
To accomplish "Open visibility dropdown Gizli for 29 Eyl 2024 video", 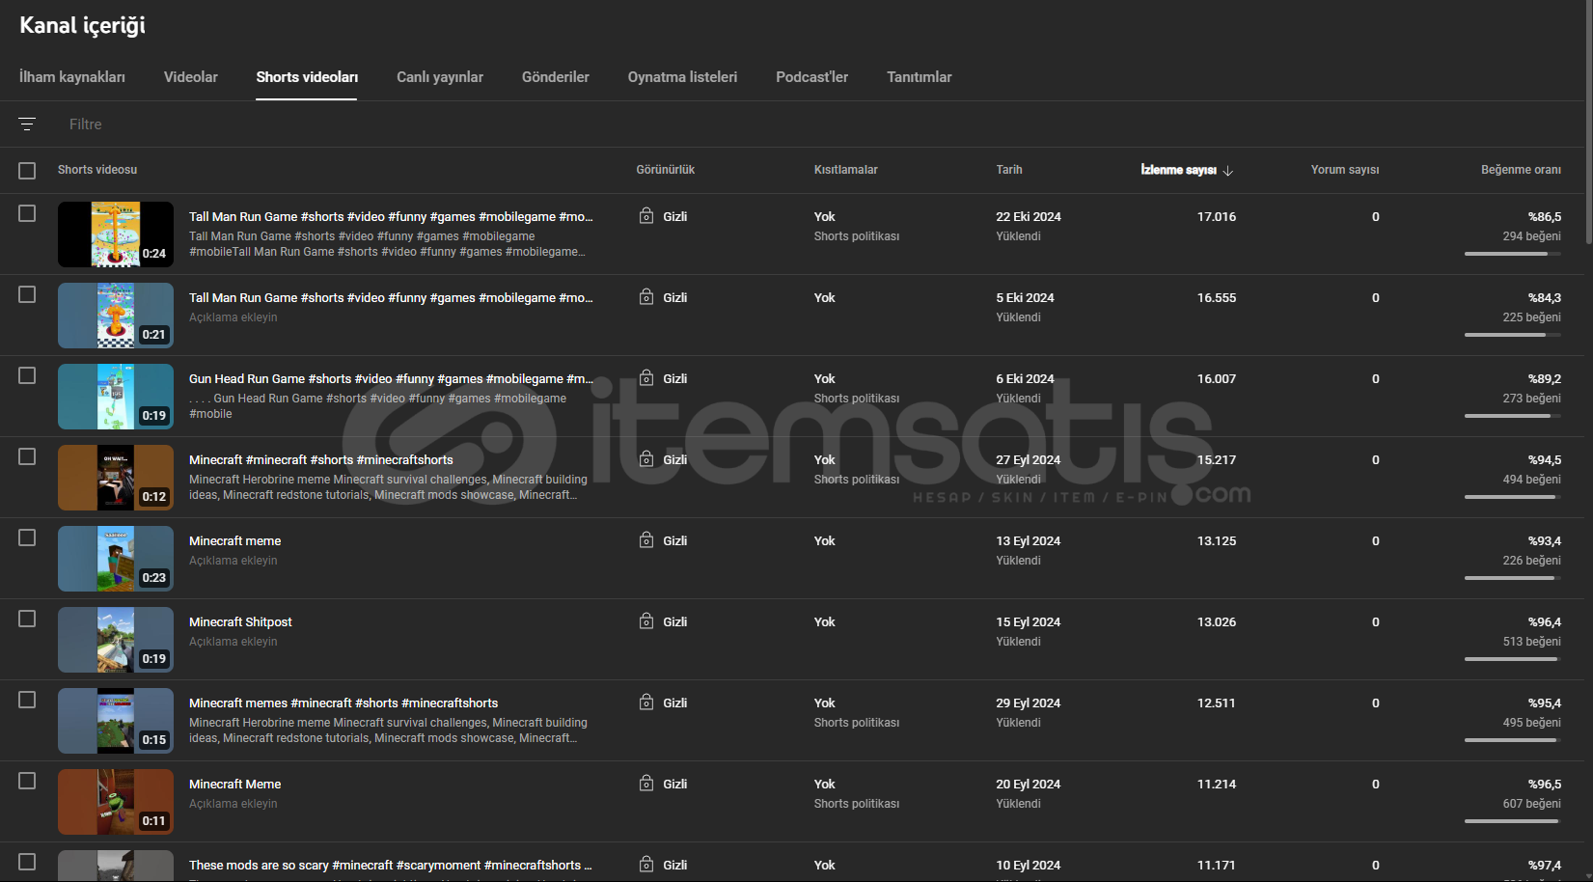I will pos(674,703).
